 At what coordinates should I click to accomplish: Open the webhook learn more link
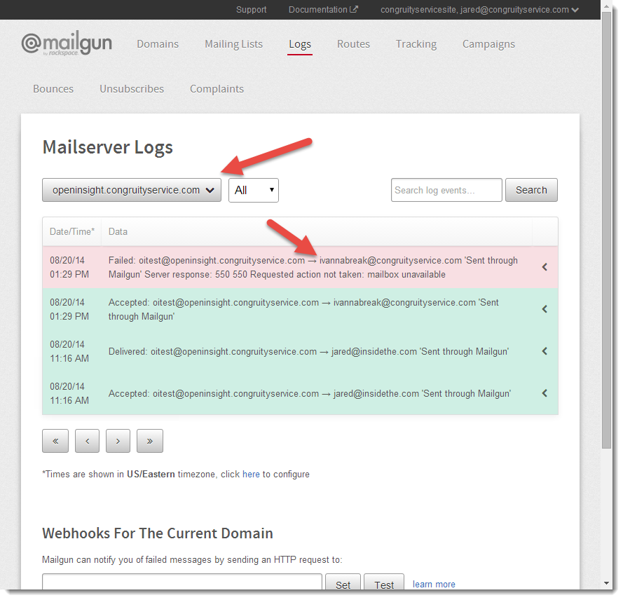(434, 584)
